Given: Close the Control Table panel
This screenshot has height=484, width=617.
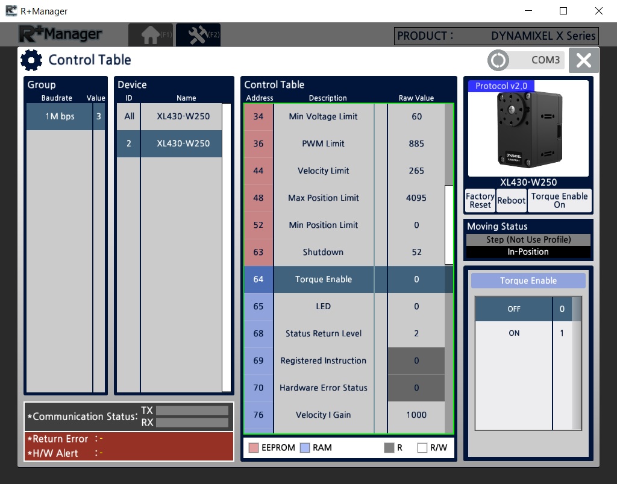Looking at the screenshot, I should pyautogui.click(x=583, y=60).
